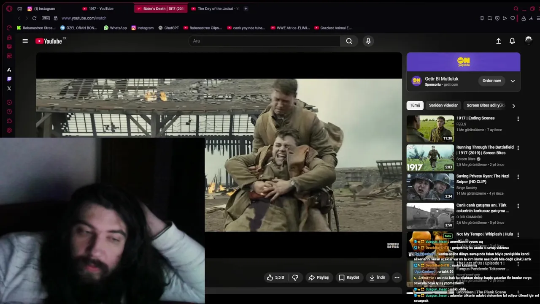The image size is (540, 304).
Task: Open options for Running Through the Battlefield
Action: tap(518, 148)
